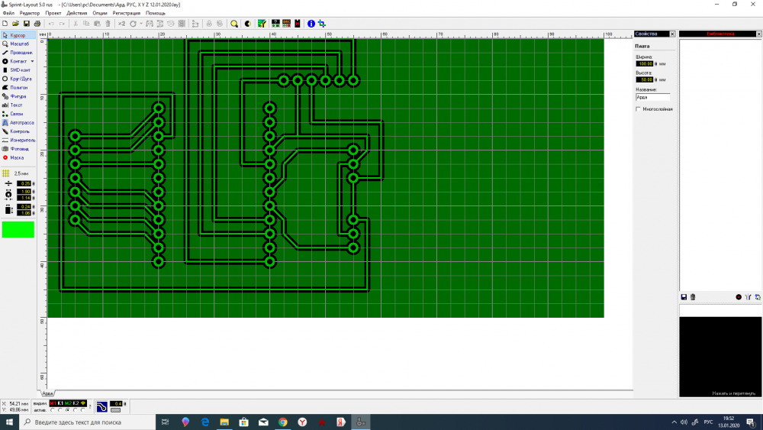
Task: Select the Проводник track drawing tool
Action: 20,52
